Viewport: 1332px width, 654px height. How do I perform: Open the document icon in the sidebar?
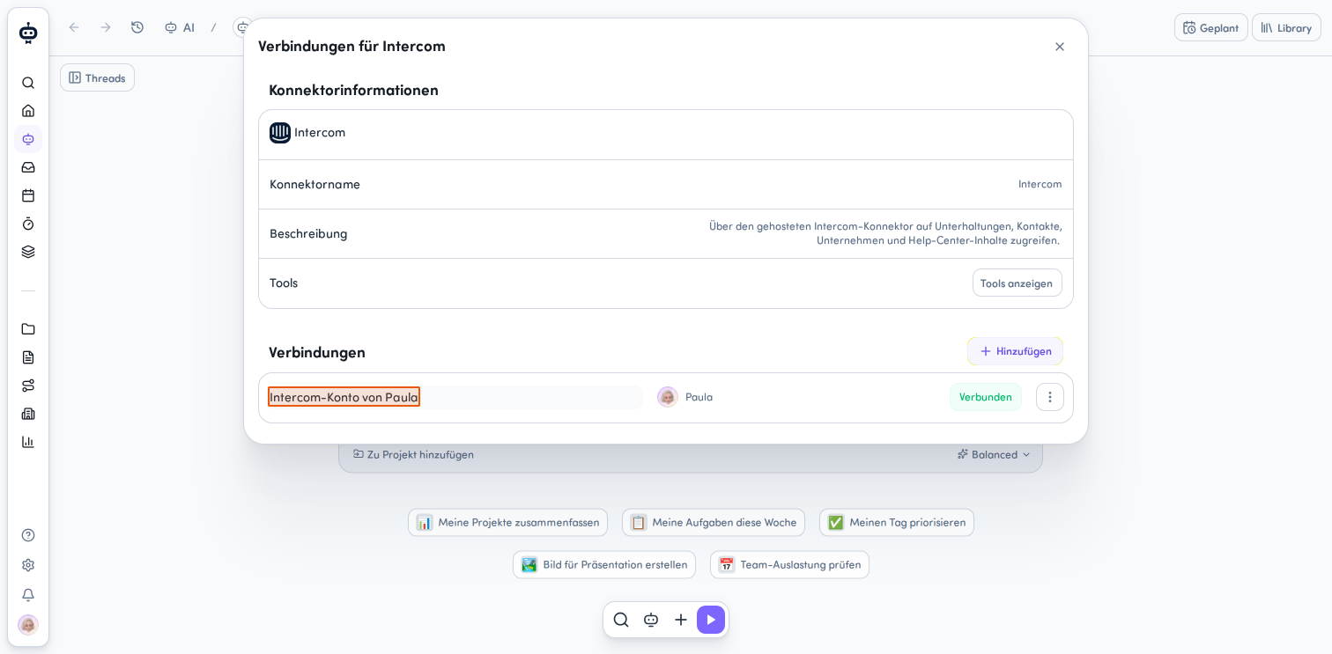[28, 357]
